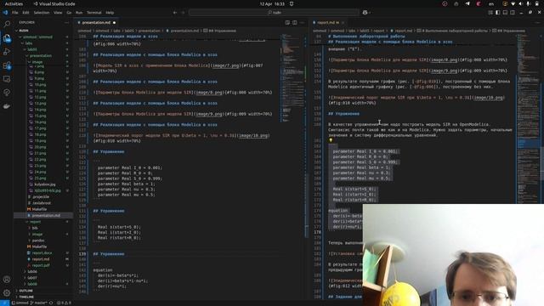Open the en keyboard layout indicator
This screenshot has width=544, height=306.
491,3
